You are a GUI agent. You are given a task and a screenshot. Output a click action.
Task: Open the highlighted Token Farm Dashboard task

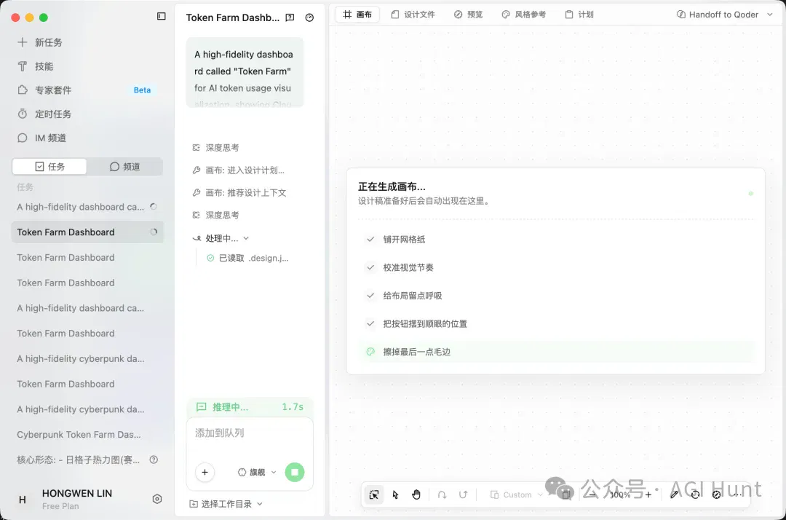[87, 232]
